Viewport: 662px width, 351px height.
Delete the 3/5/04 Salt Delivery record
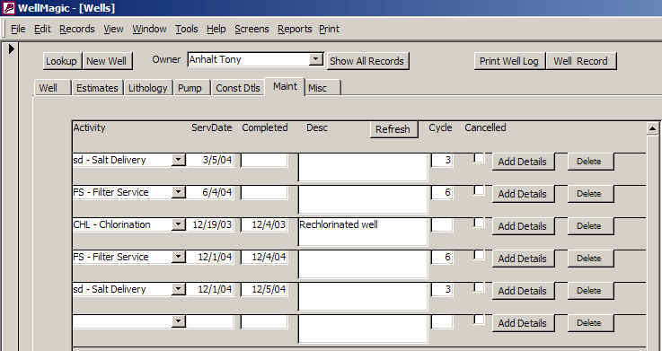[x=590, y=162]
